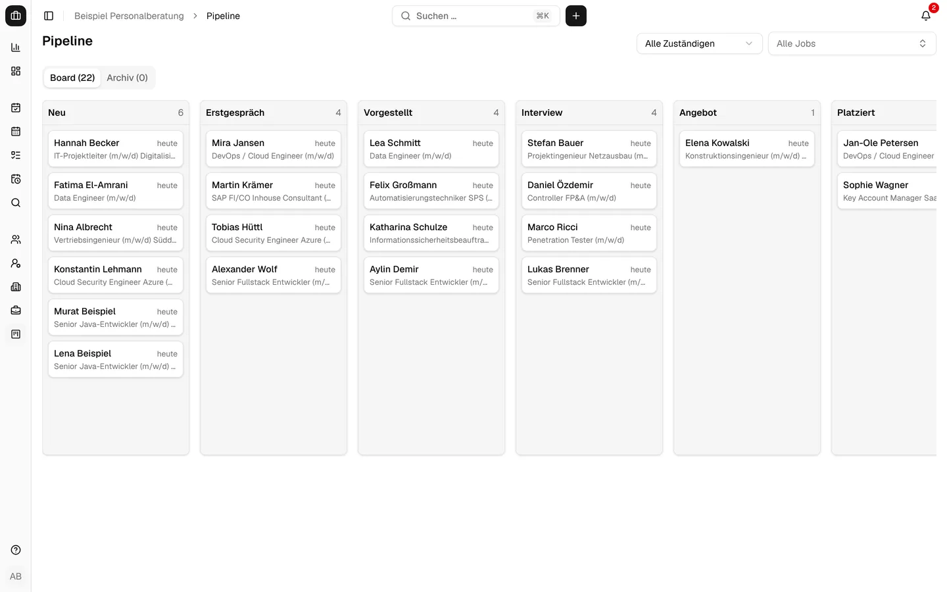Open Fatima El-Amrani candidate card

(116, 191)
